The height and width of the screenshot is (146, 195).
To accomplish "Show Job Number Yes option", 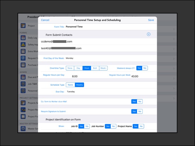I will pyautogui.click(x=108, y=126).
